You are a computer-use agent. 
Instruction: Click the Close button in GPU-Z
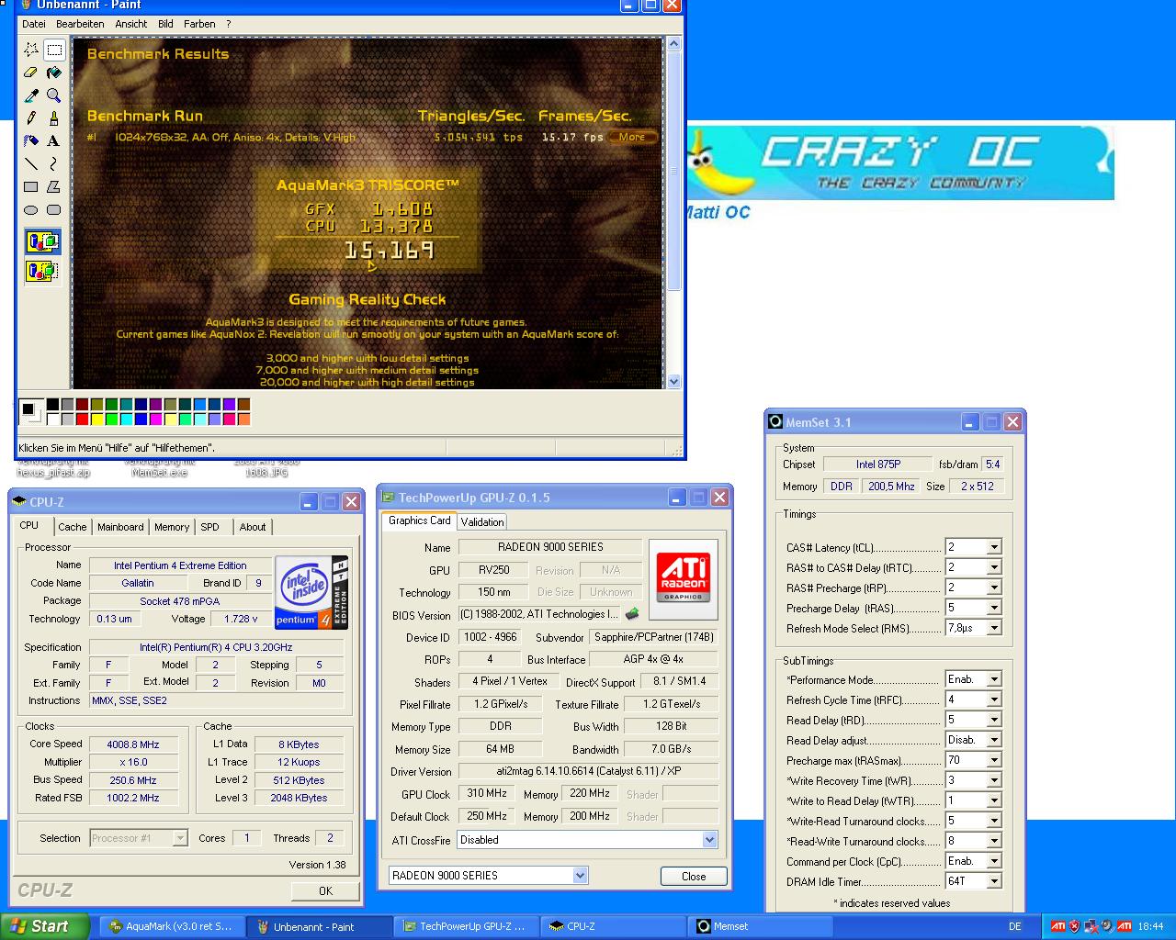click(694, 877)
